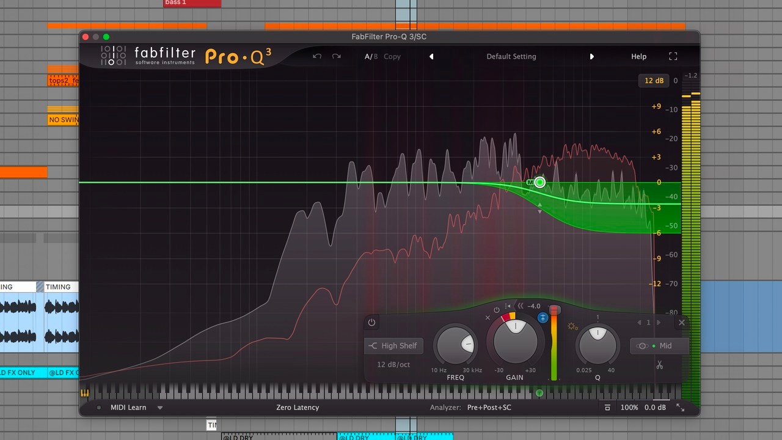782x440 pixels.
Task: Click the 30 kHz frequency range label
Action: pos(472,370)
